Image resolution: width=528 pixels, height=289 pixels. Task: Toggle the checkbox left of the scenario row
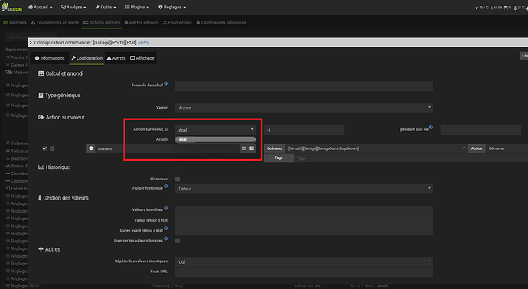click(52, 148)
